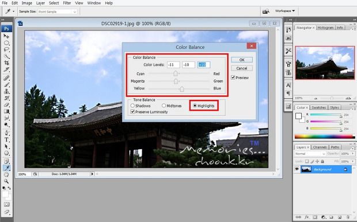This screenshot has width=357, height=222.
Task: Open the tool preset picker arrow
Action: pos(14,11)
